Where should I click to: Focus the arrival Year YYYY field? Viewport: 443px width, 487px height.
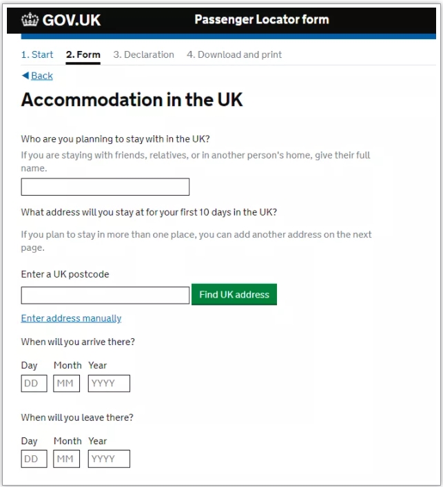(109, 383)
